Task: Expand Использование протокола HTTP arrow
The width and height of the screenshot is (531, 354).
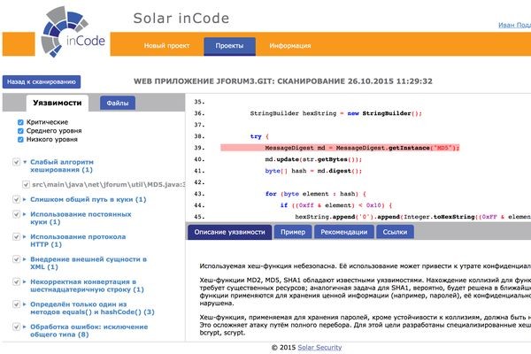Action: click(x=25, y=237)
